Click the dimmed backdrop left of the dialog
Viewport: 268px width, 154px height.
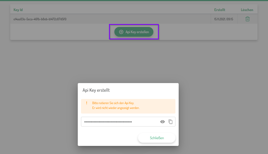(40, 108)
